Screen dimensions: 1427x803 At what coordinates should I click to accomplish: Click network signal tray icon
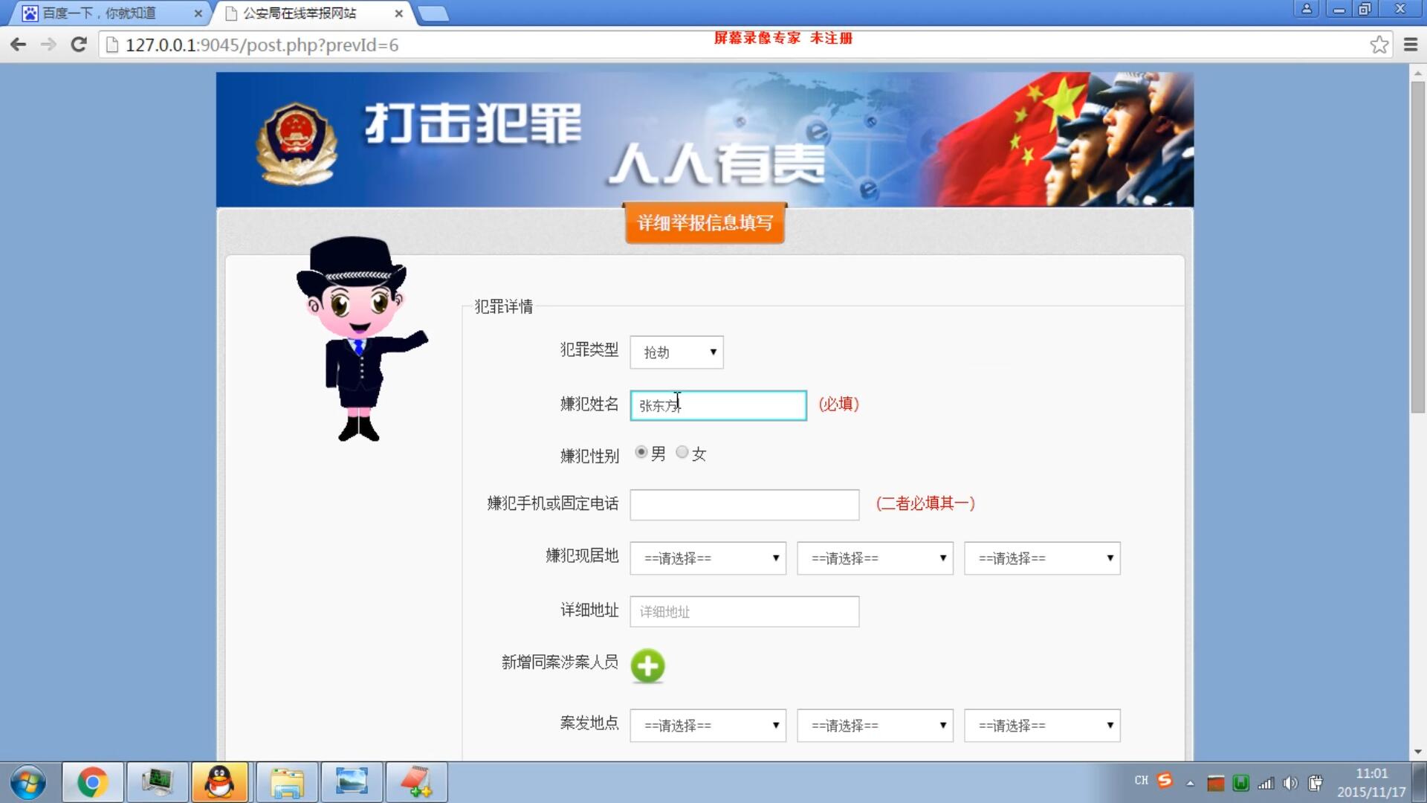click(1266, 783)
